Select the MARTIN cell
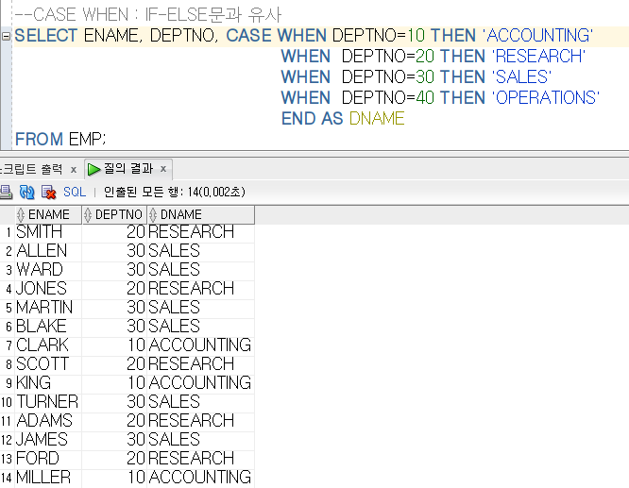Image resolution: width=629 pixels, height=488 pixels. pyautogui.click(x=48, y=308)
